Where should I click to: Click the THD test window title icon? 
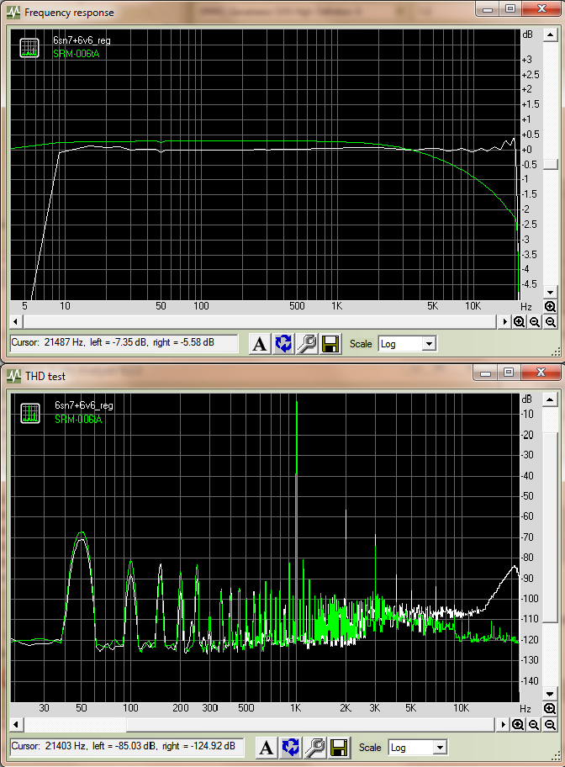coord(13,376)
